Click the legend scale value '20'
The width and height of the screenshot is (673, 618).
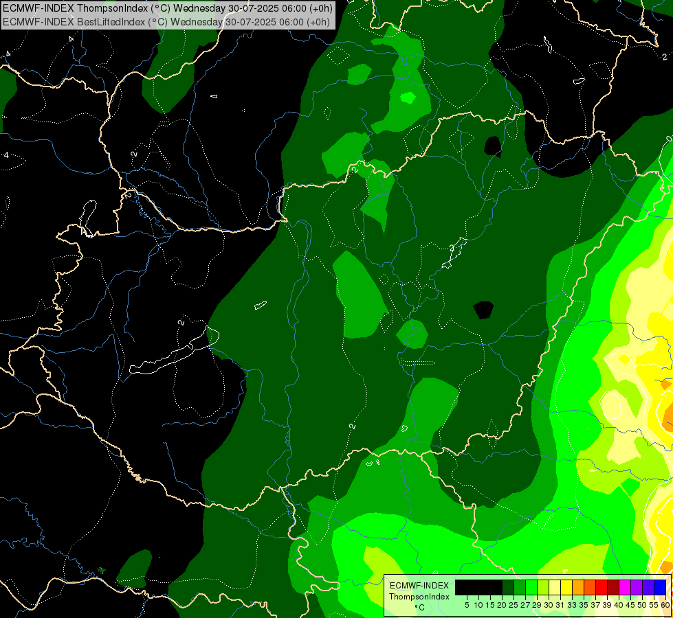pos(503,605)
